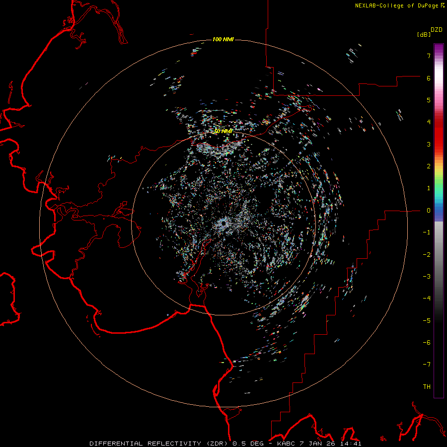Click the -1 value on the color scale
447x447 pixels.
tap(427, 232)
